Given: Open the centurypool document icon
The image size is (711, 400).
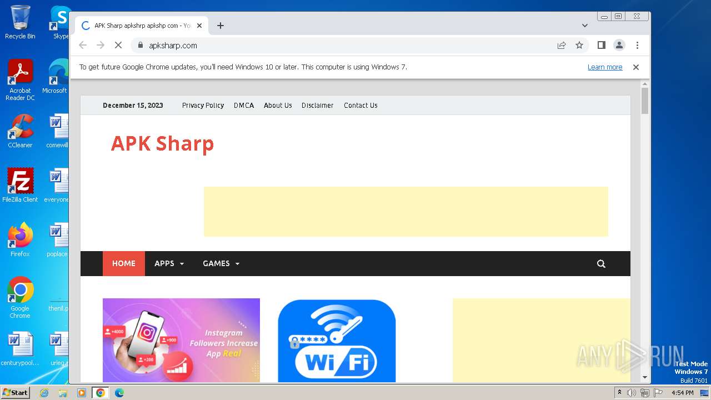Looking at the screenshot, I should click(x=20, y=349).
